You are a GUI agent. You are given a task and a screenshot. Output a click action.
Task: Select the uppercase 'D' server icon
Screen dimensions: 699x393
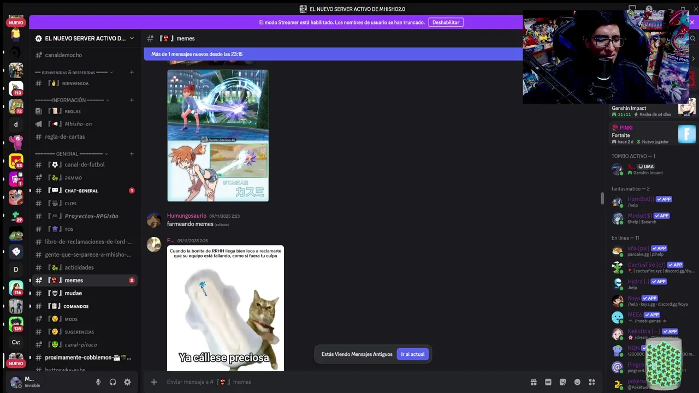[16, 270]
